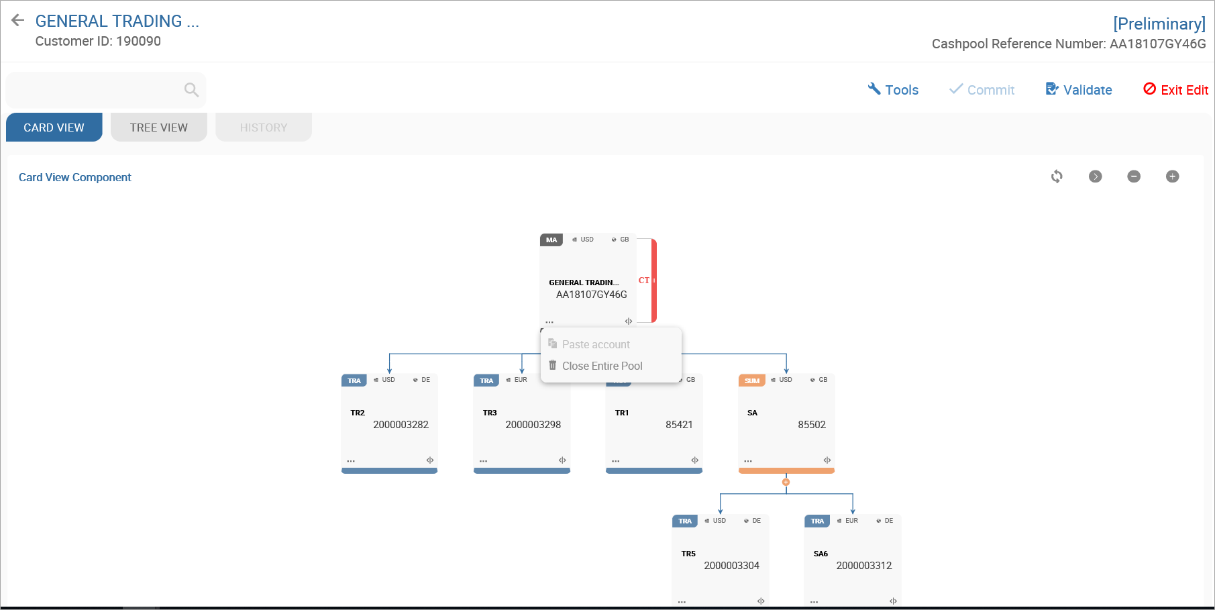Image resolution: width=1215 pixels, height=610 pixels.
Task: Open the three-dot menu on TR2 card
Action: coord(351,461)
